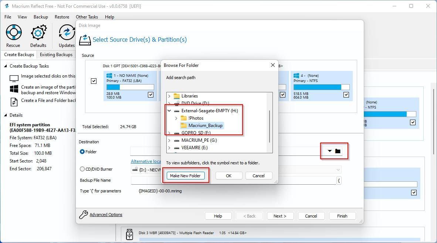Open the Help menu
This screenshot has height=243, width=437.
(109, 17)
